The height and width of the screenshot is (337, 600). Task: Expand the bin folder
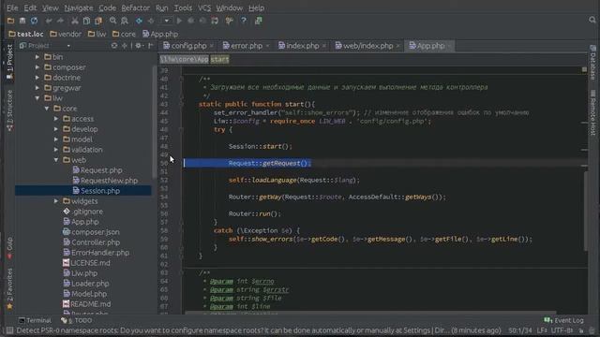pos(37,57)
